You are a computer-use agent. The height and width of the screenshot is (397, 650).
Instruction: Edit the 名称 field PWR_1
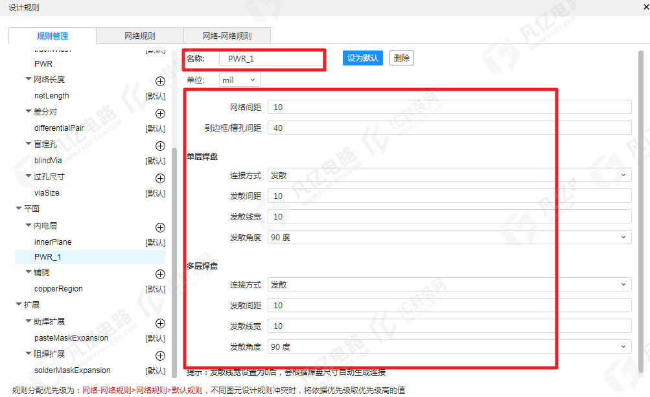pos(271,59)
